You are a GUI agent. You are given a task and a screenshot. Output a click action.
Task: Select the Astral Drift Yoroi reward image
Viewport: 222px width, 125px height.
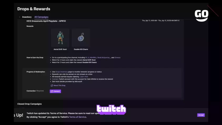(x=60, y=38)
